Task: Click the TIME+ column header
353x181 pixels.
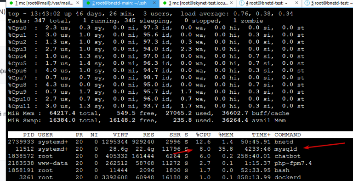Action: click(262, 135)
